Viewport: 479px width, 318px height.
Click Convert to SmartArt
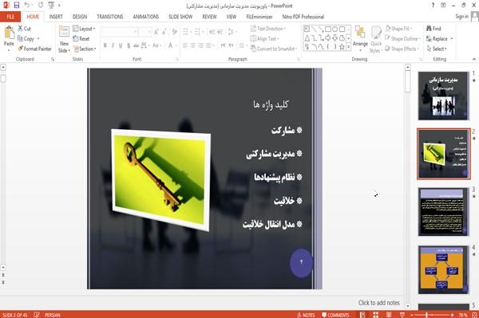[273, 49]
